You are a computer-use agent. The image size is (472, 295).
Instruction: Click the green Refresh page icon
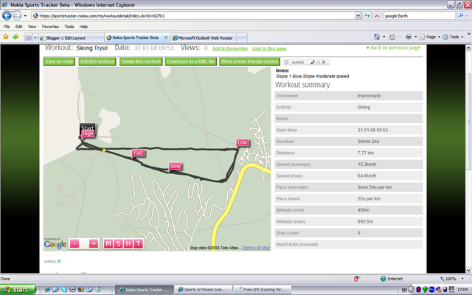coord(367,15)
